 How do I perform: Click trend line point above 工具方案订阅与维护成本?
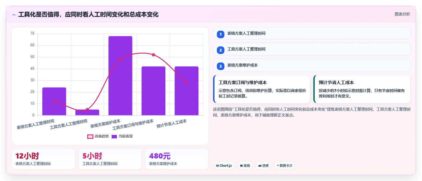153,55
